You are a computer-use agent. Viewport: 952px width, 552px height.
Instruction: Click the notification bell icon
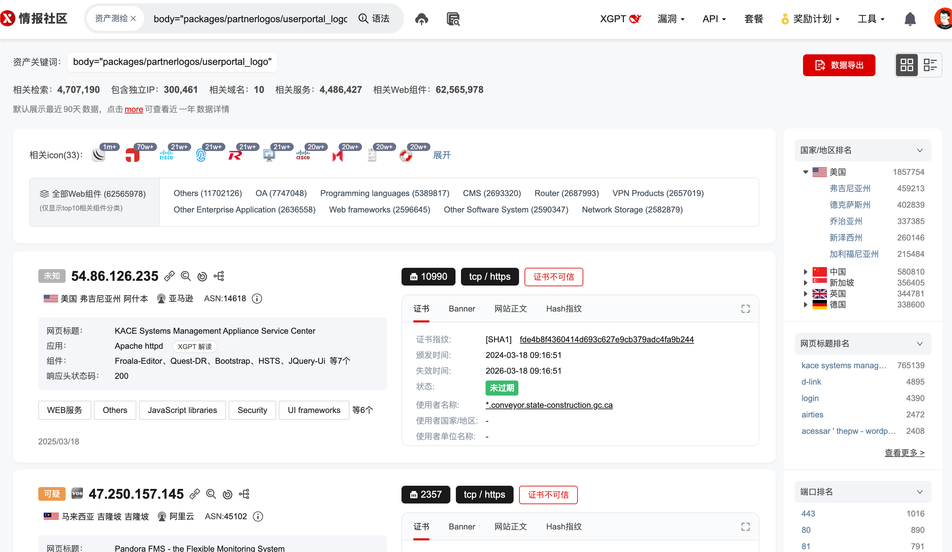(x=910, y=19)
